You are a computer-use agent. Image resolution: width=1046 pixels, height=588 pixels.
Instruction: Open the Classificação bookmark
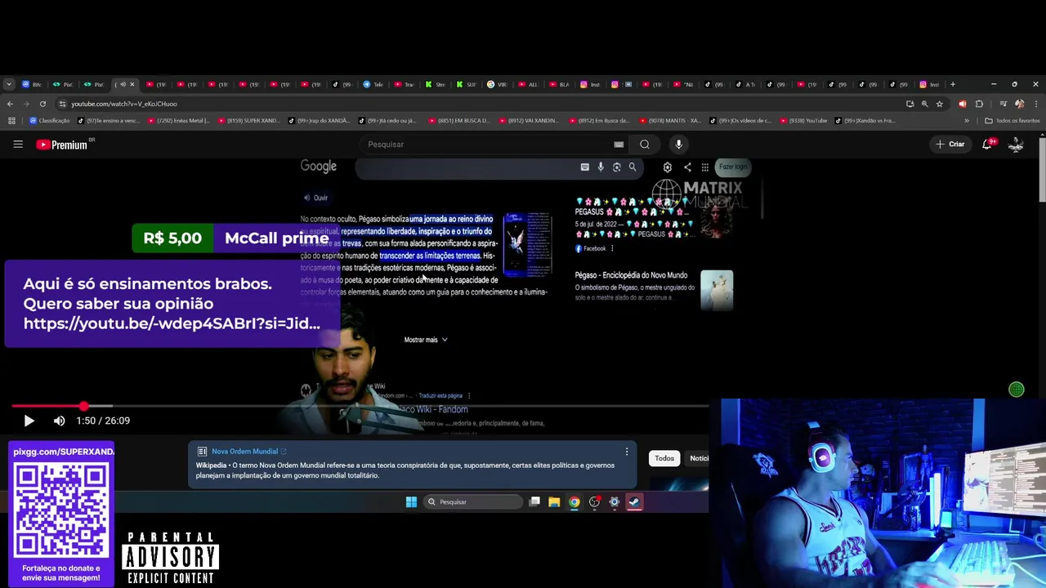50,121
